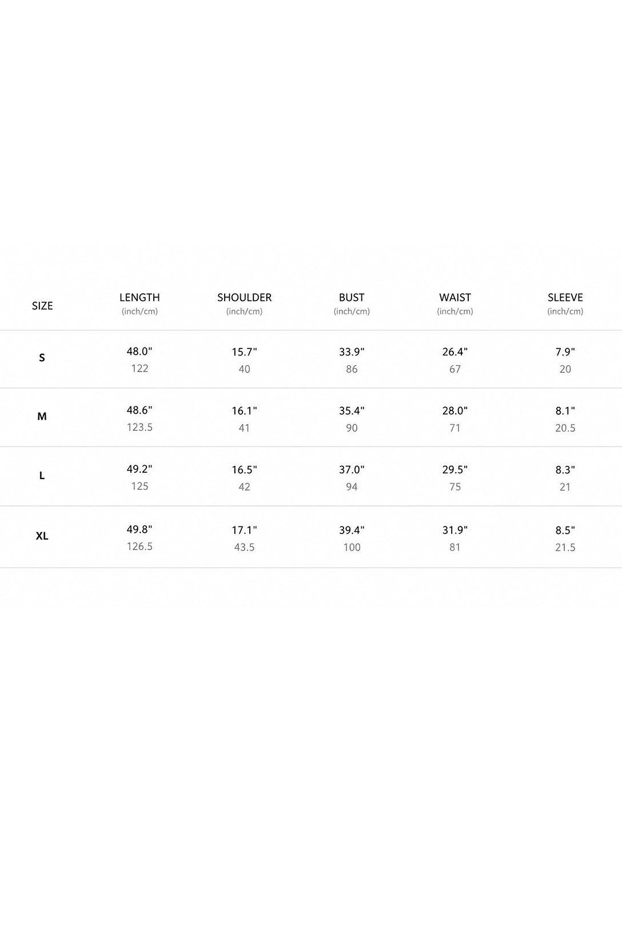Select the M size row label

[x=42, y=416]
